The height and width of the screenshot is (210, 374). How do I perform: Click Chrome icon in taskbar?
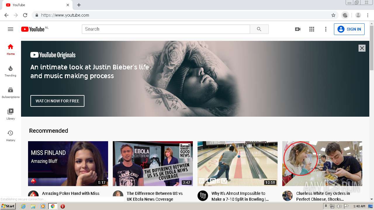click(53, 206)
